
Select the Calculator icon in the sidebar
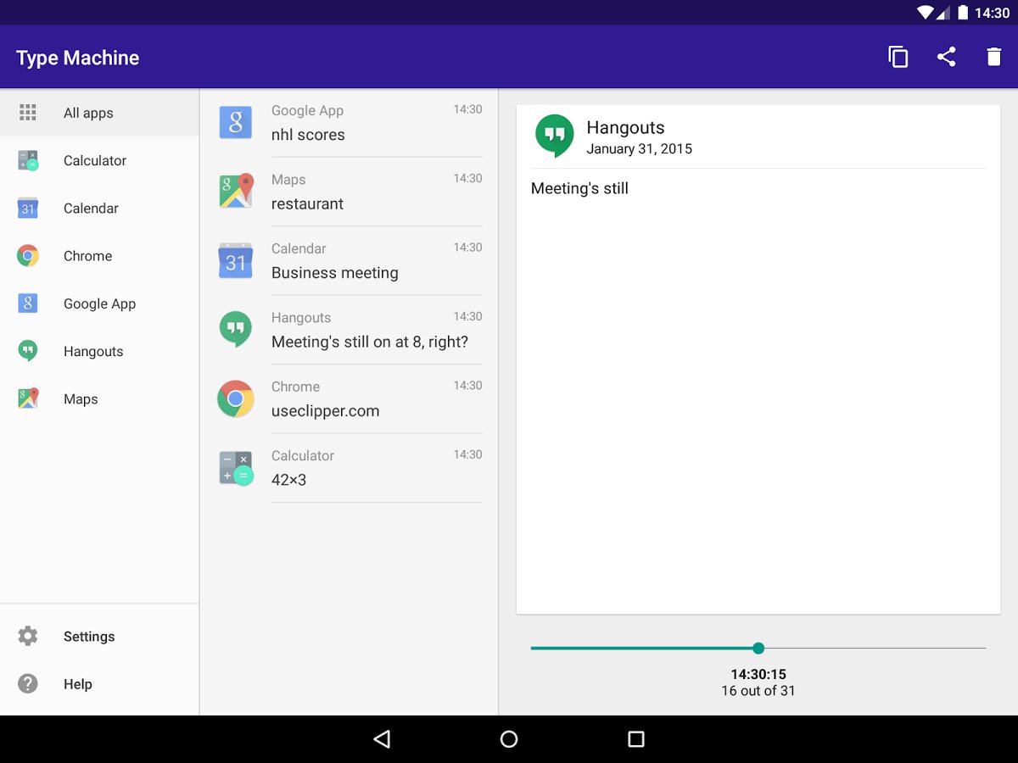coord(28,160)
